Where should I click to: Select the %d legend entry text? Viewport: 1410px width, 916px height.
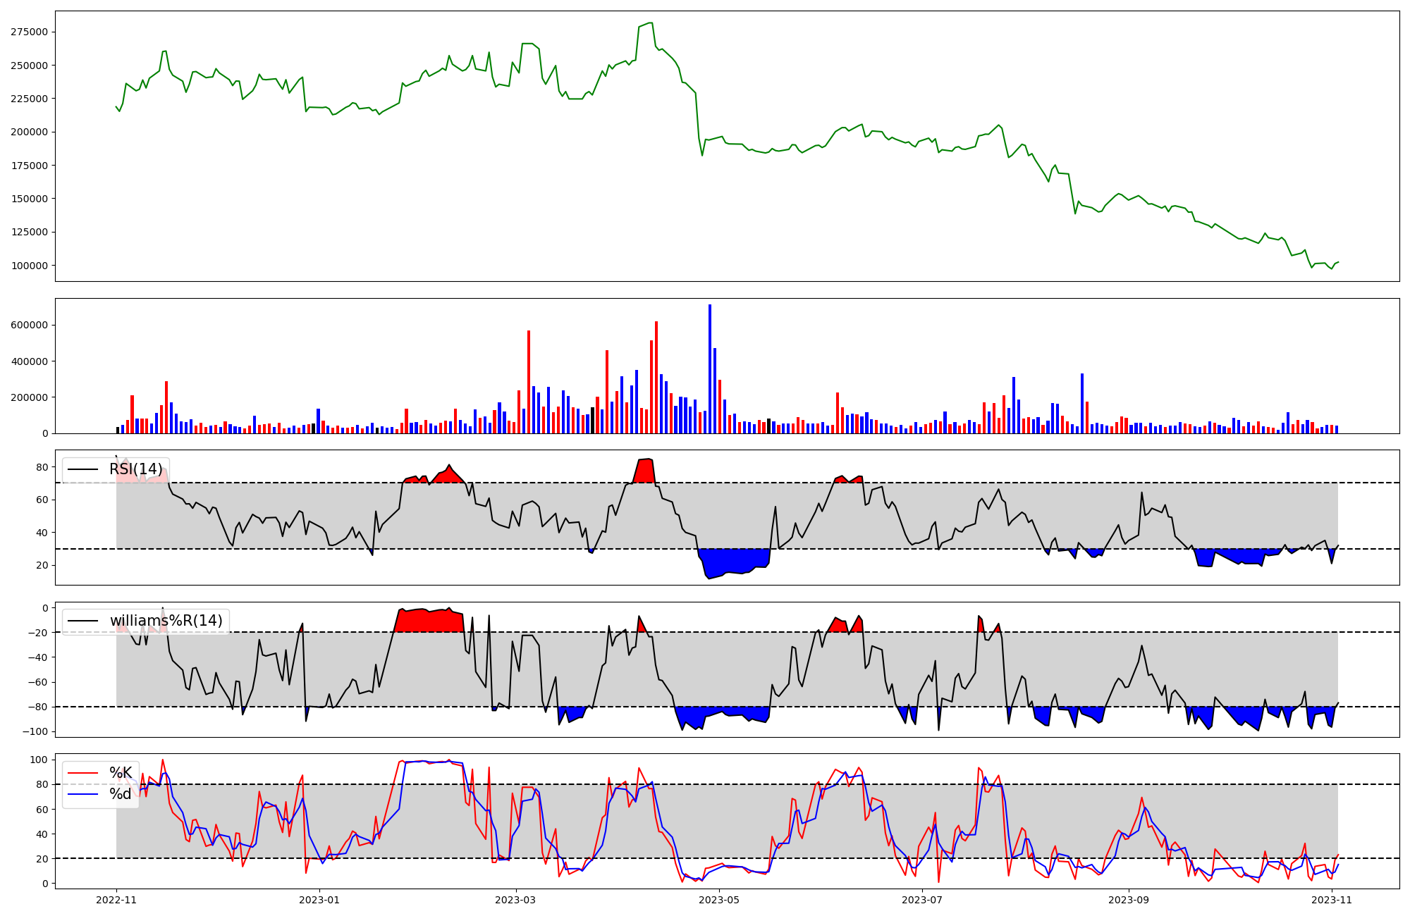click(x=121, y=794)
